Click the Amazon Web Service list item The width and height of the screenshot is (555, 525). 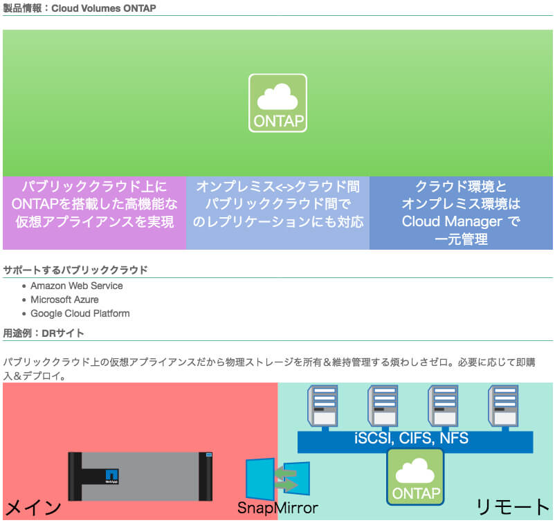coord(76,286)
